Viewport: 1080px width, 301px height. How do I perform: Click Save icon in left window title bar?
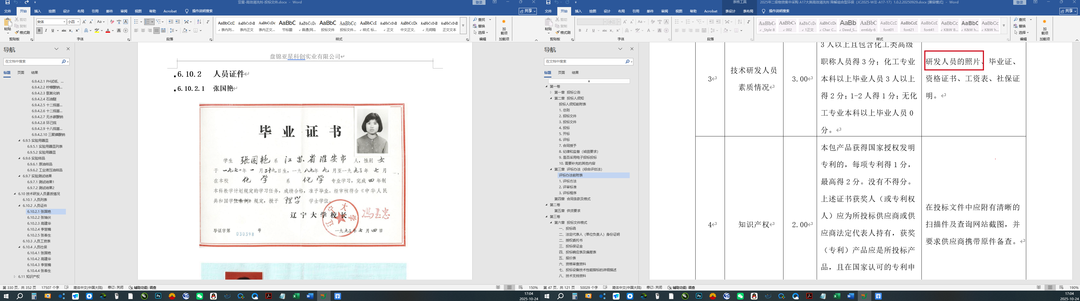click(x=7, y=3)
